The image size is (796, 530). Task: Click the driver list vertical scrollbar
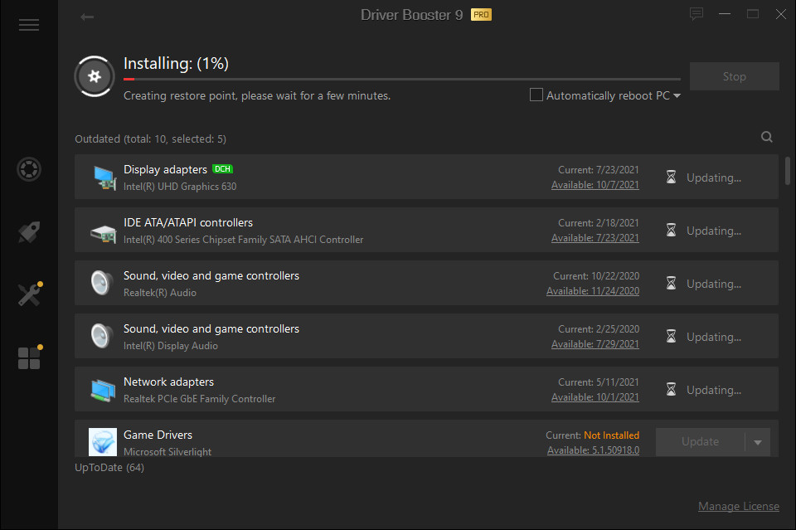coord(787,171)
